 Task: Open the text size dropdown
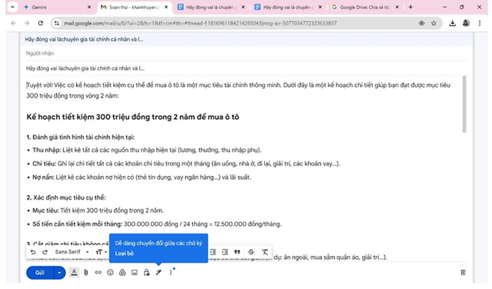click(x=101, y=252)
